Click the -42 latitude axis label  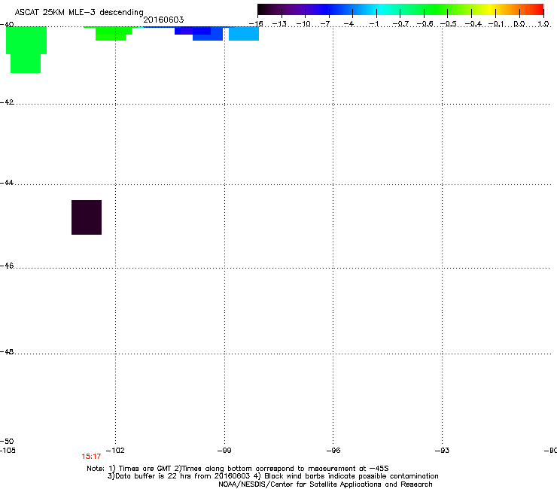[x=7, y=102]
